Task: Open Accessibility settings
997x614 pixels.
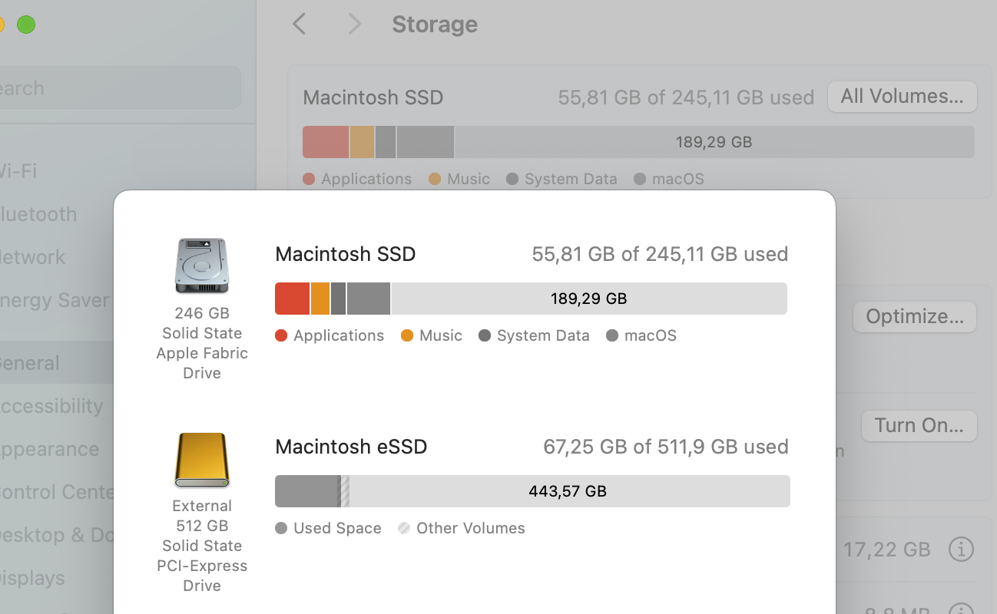Action: [x=50, y=406]
